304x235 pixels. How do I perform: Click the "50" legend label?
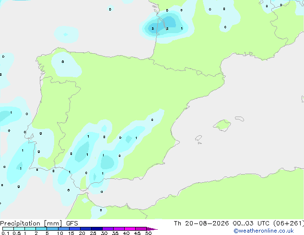(148, 233)
